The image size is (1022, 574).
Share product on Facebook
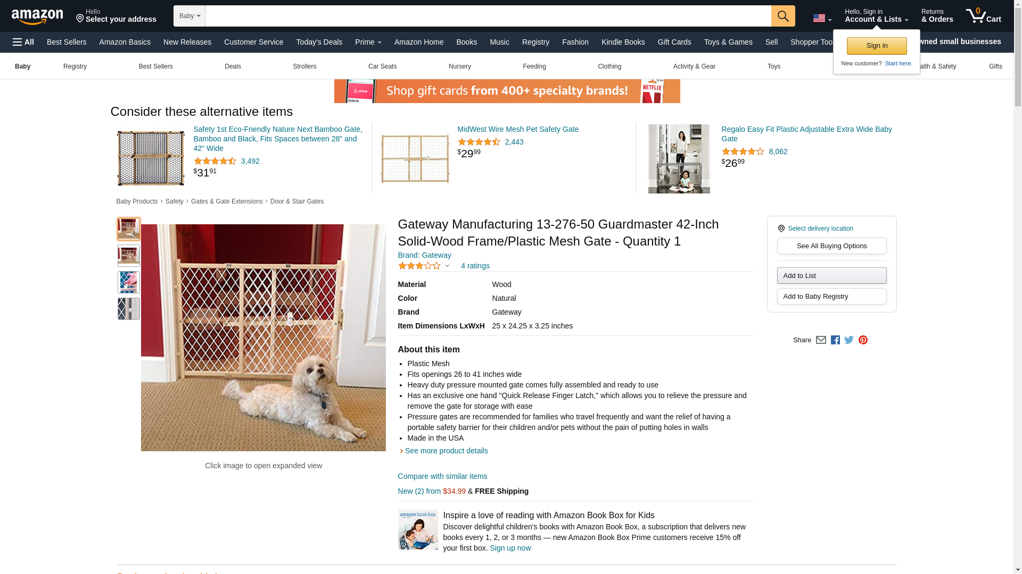tap(835, 340)
